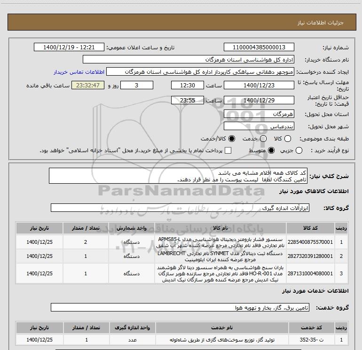Click the service group field تامین برق، گاز

[x=180, y=307]
